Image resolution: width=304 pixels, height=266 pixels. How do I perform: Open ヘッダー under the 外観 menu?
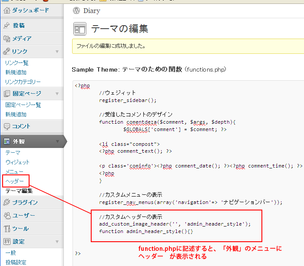(x=15, y=181)
